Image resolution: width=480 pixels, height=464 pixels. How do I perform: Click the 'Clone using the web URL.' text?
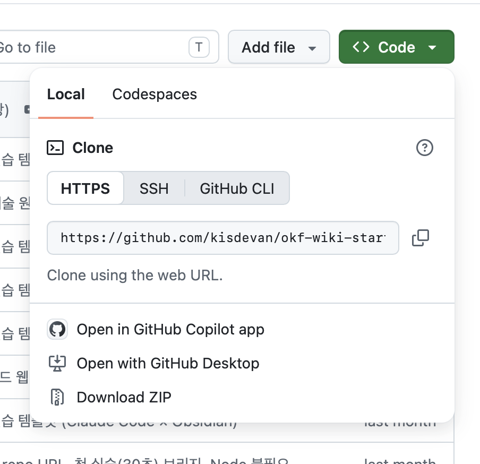[135, 275]
